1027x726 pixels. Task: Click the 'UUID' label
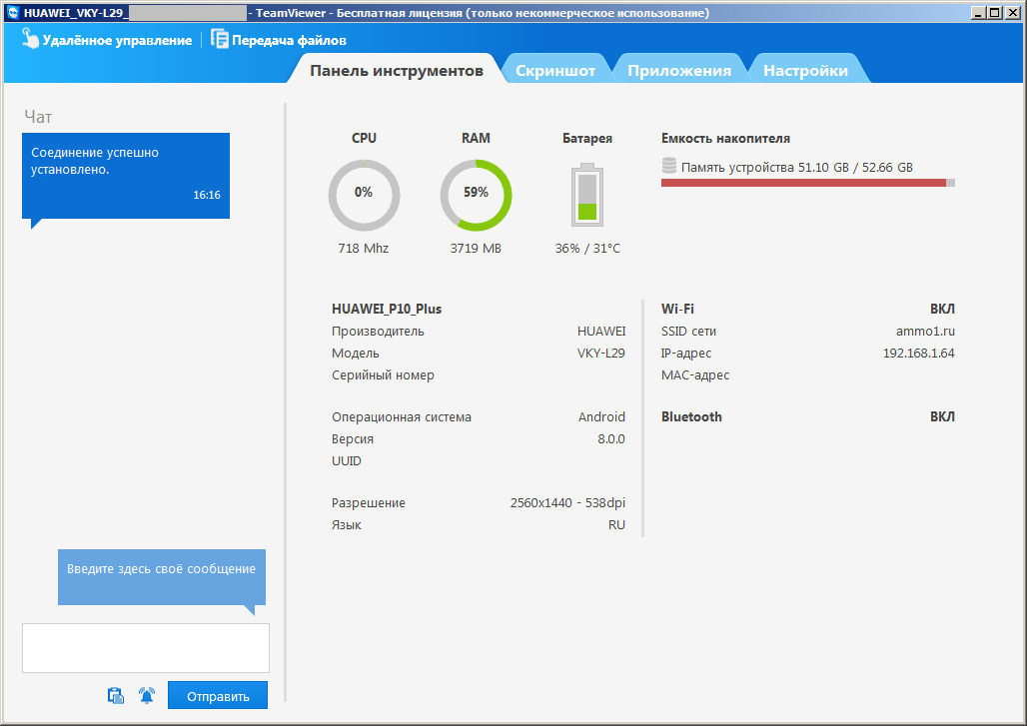tap(347, 461)
